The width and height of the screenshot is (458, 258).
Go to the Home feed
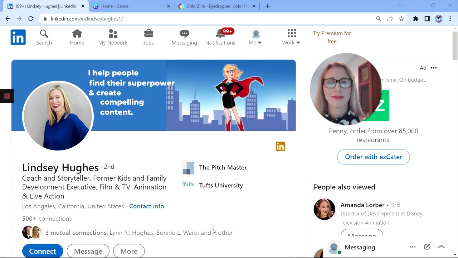77,38
